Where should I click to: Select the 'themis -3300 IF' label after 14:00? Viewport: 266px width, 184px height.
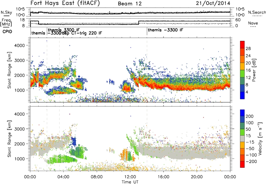(166, 30)
